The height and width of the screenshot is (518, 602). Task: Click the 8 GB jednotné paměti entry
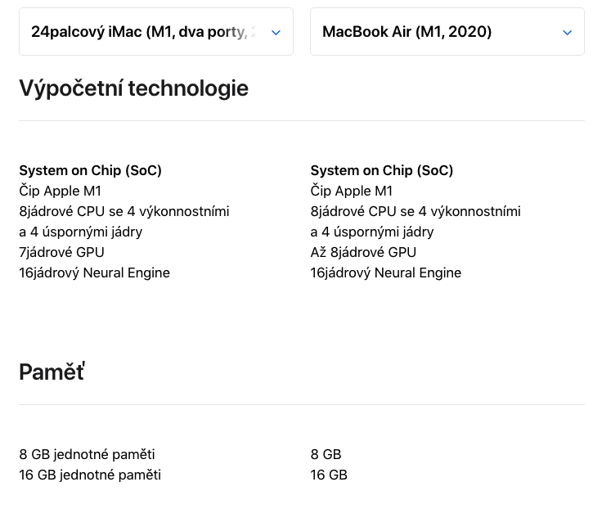pos(87,454)
